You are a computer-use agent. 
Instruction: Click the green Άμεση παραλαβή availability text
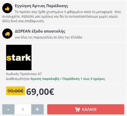click(45, 79)
